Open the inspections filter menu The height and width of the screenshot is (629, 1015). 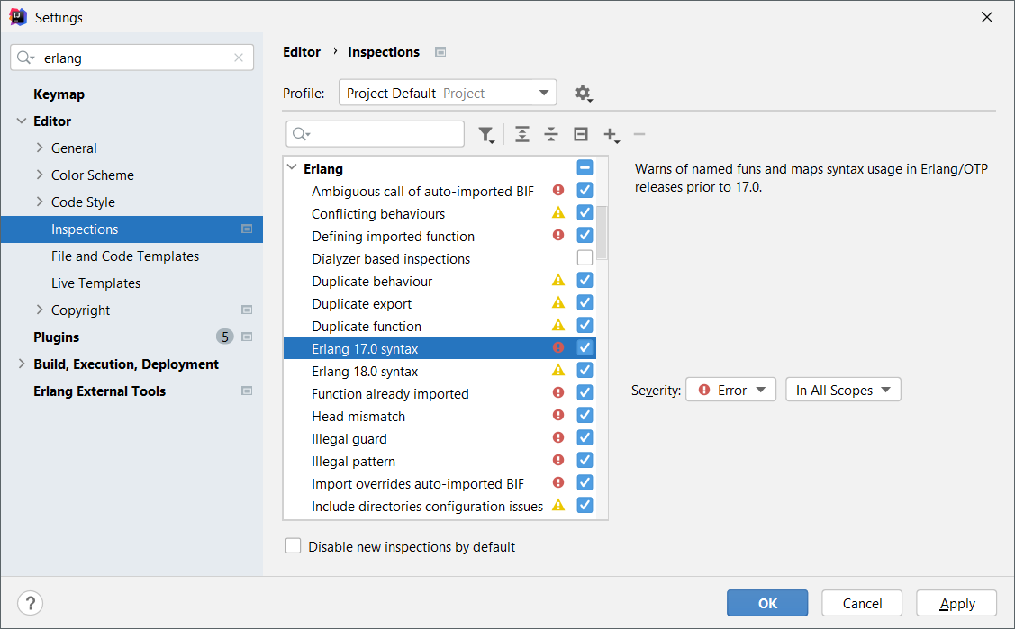point(486,134)
